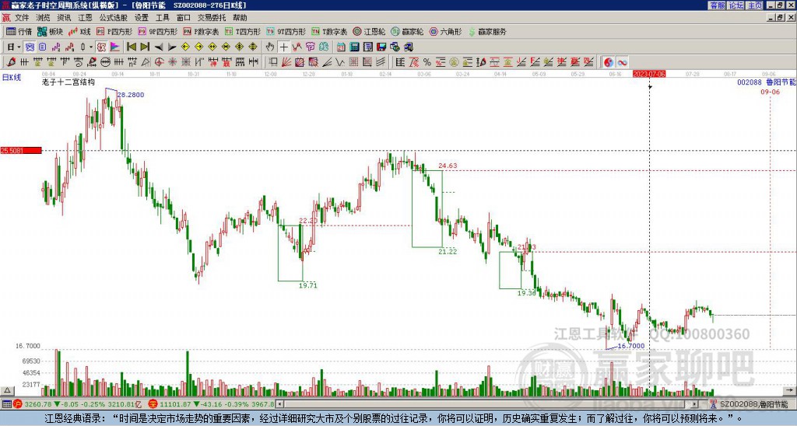Click the status bar keyboard grid icon
The height and width of the screenshot is (426, 797).
tap(6, 404)
